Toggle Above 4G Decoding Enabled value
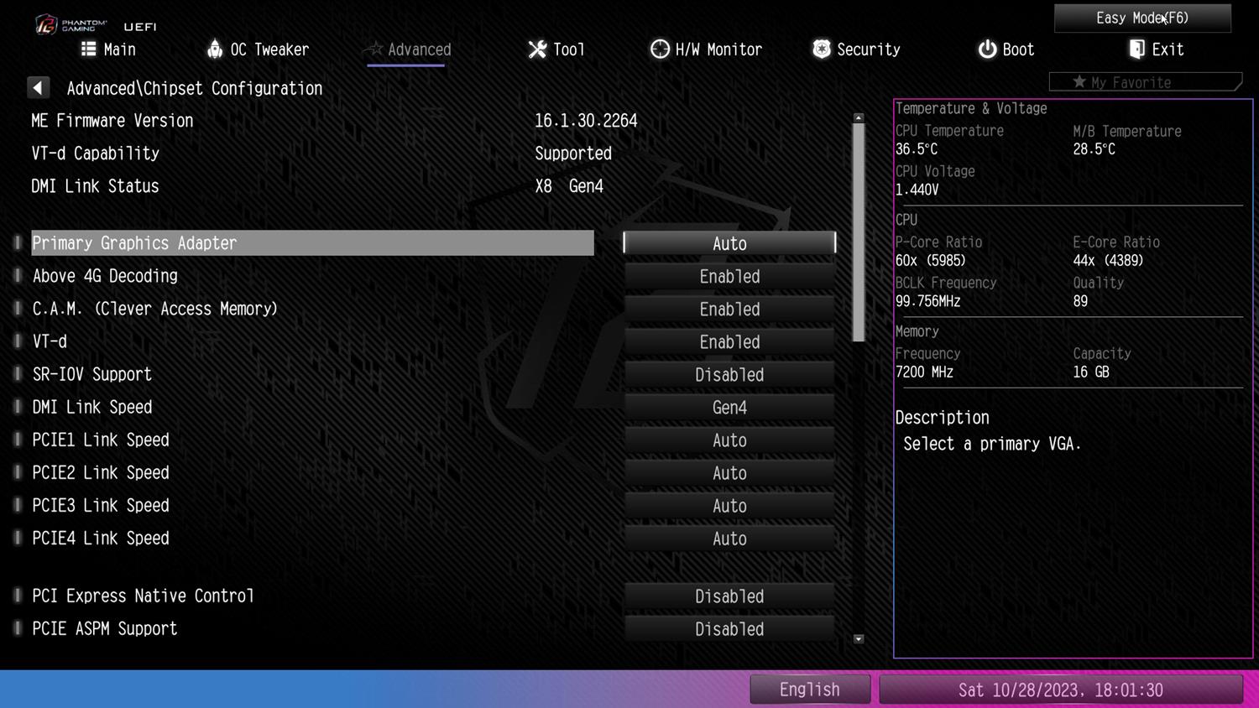 coord(729,277)
